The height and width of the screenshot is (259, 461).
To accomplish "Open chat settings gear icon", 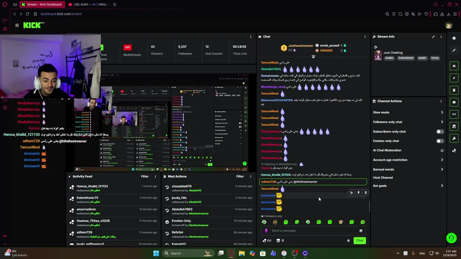I will [x=348, y=241].
